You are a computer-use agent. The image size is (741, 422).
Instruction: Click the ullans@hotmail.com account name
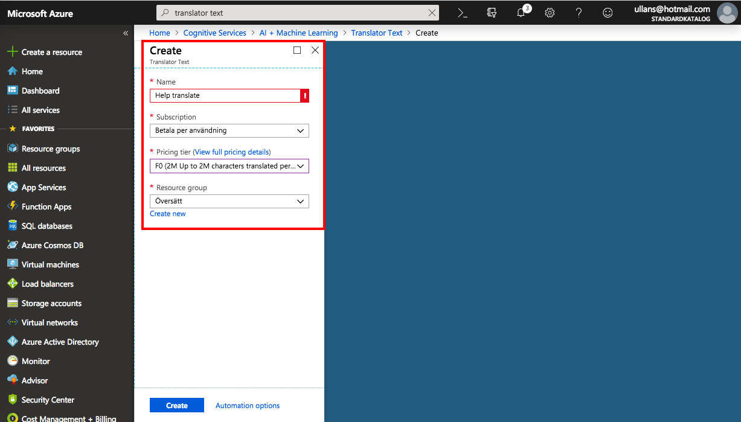coord(672,9)
